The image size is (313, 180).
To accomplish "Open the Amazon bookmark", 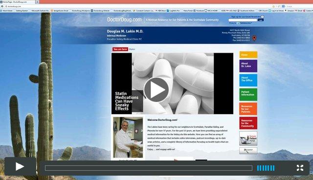I will pyautogui.click(x=289, y=11).
